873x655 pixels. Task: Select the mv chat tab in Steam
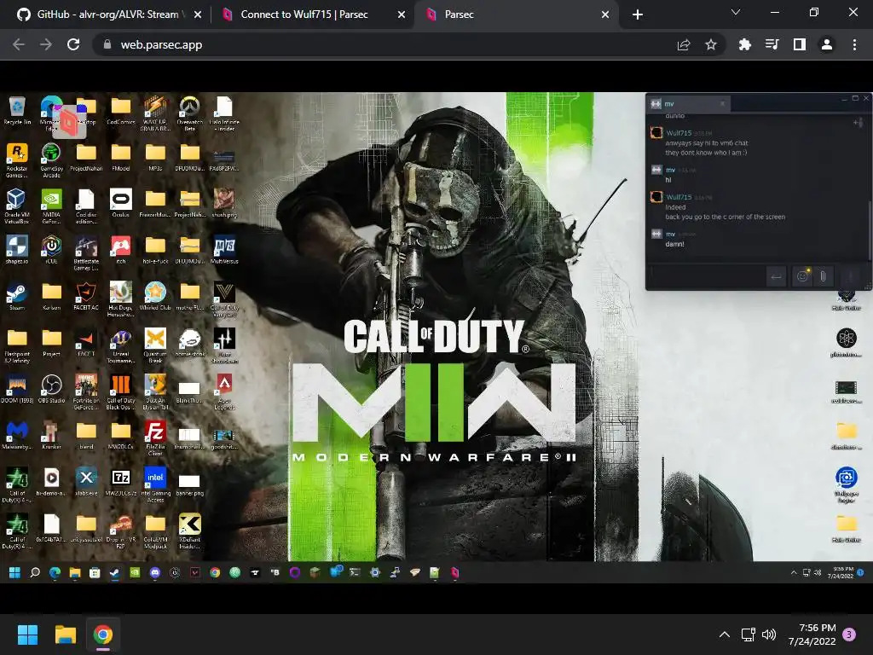pyautogui.click(x=689, y=103)
